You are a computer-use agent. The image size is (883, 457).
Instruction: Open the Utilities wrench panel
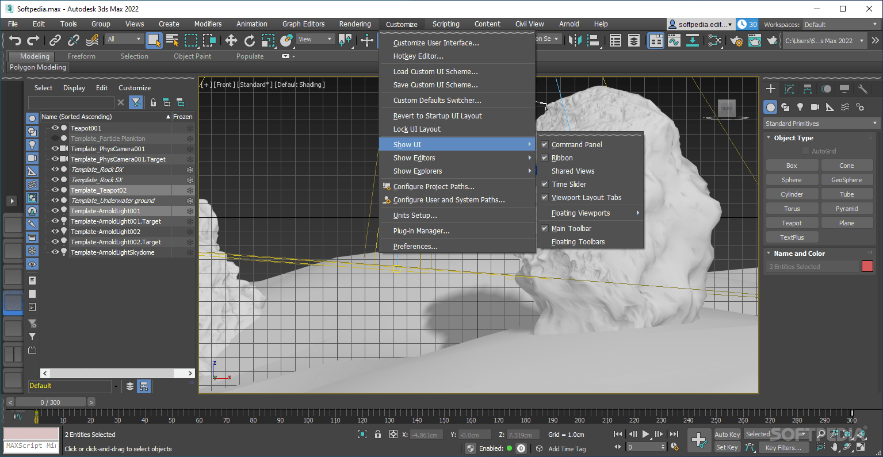tap(862, 89)
